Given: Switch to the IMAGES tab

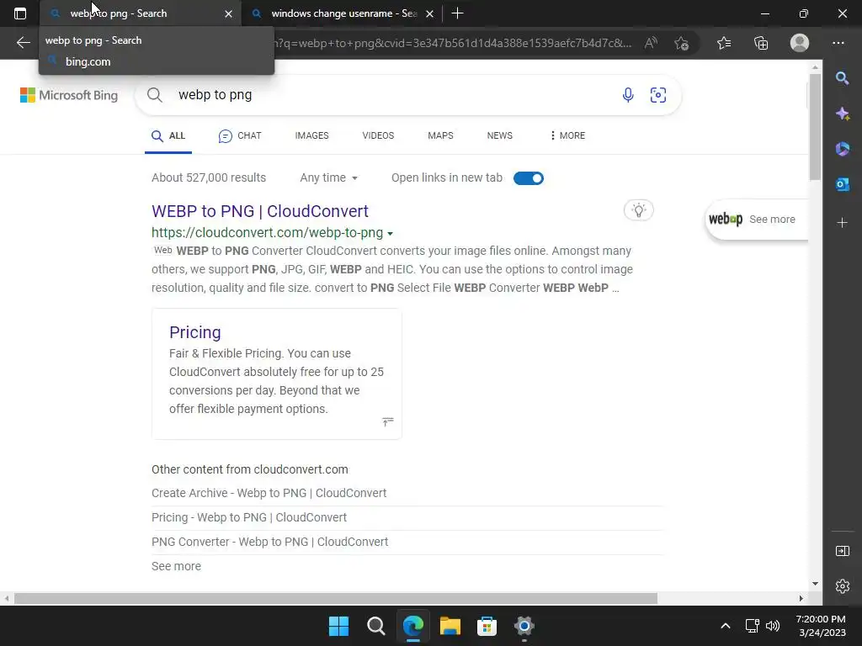Looking at the screenshot, I should pyautogui.click(x=311, y=135).
